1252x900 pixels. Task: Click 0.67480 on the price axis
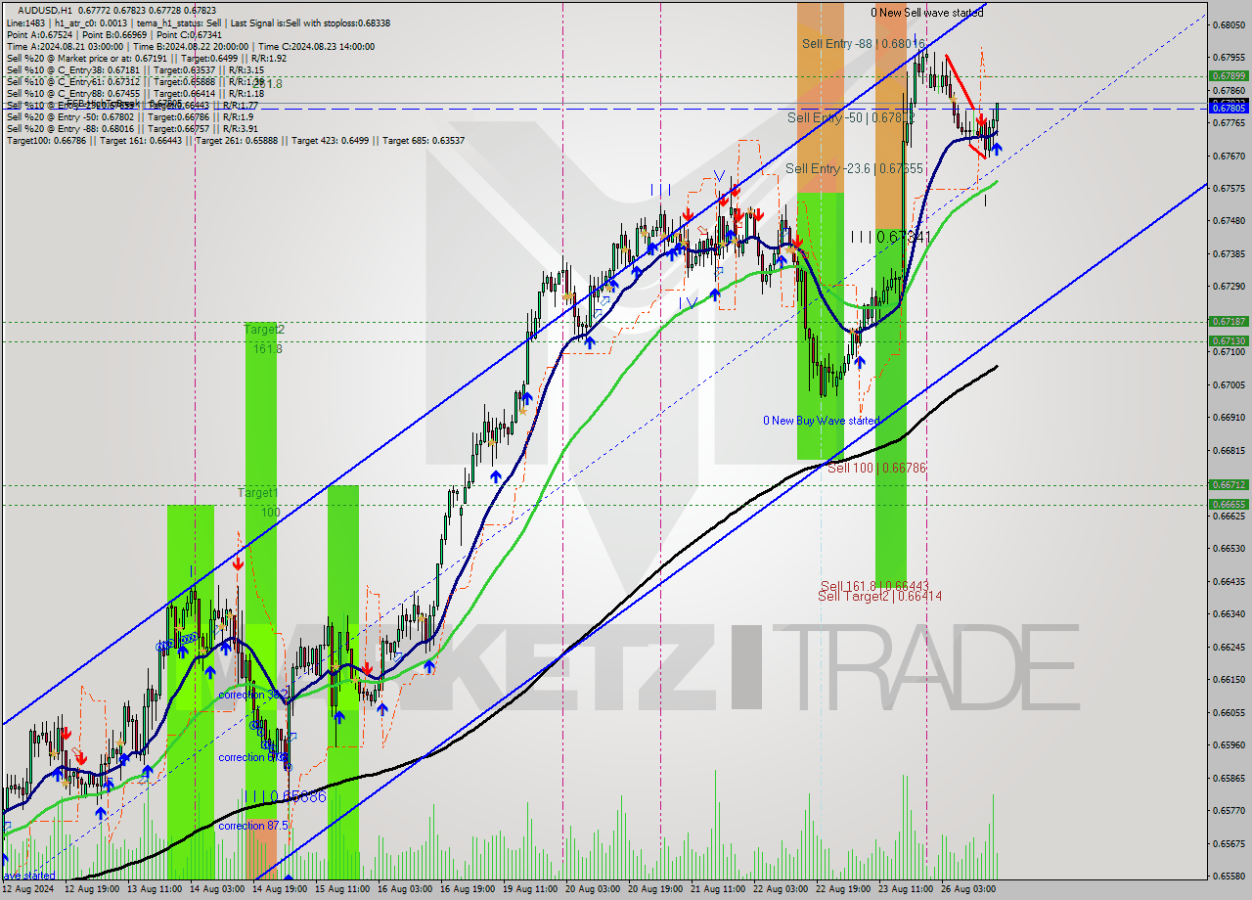1229,221
